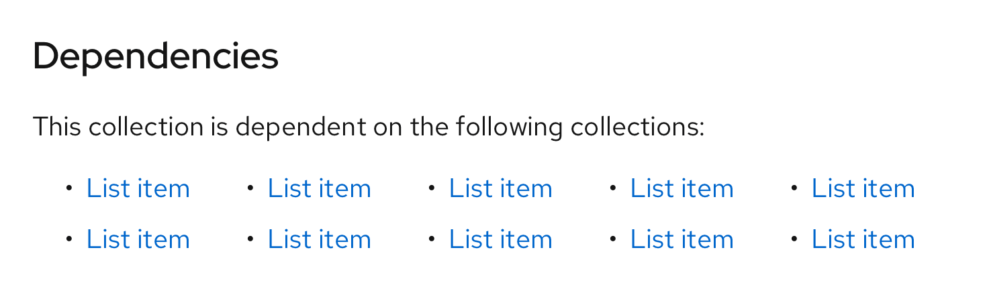Select the second List item link in bottom row
This screenshot has height=303, width=983.
319,239
